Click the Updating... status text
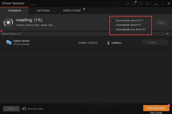Image resolution: width=172 pixels, height=114 pixels. click(x=117, y=43)
